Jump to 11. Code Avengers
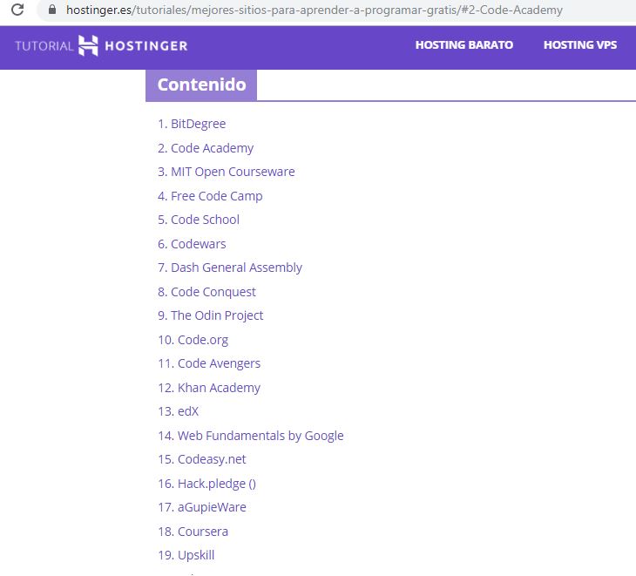 coord(209,363)
